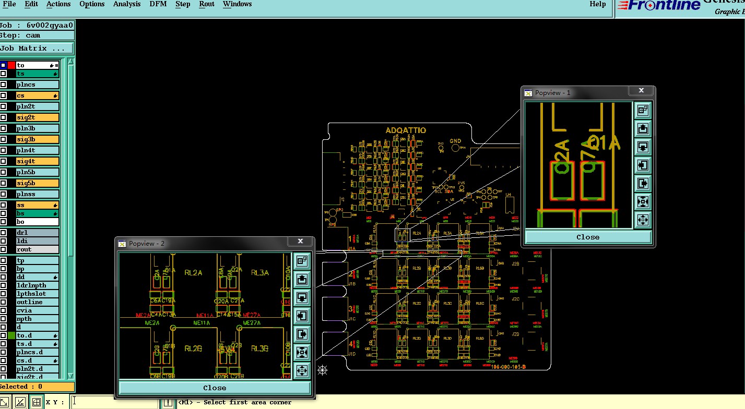Click the top window icon in Popview - 2
745x409 pixels.
click(302, 261)
